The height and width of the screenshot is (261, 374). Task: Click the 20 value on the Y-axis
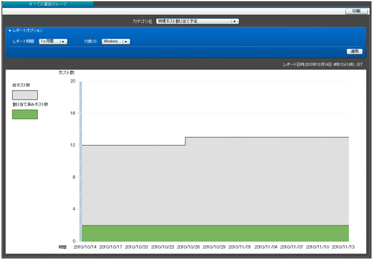coord(73,81)
